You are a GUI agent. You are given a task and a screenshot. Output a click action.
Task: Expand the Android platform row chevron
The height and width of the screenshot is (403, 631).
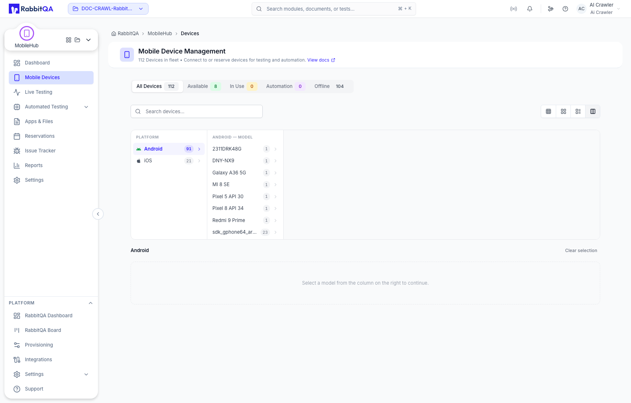[199, 149]
